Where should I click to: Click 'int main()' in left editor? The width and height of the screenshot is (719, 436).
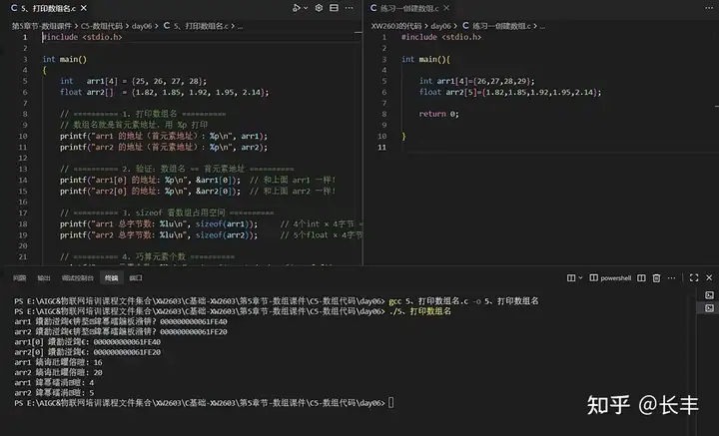pyautogui.click(x=64, y=59)
